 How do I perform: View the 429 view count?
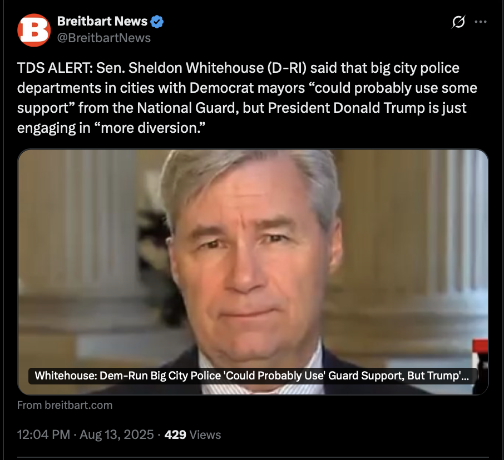click(175, 434)
